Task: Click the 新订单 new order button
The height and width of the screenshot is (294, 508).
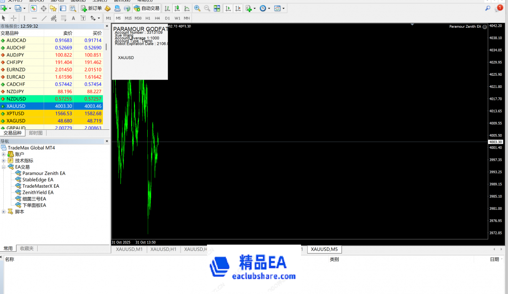Action: (x=91, y=8)
